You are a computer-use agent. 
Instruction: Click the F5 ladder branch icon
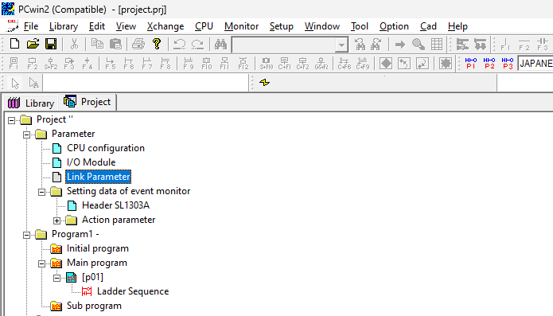point(111,64)
